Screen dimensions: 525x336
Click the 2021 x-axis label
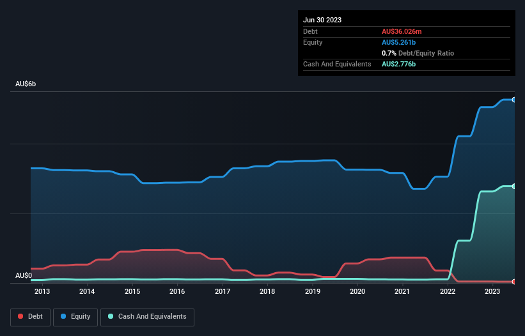[402, 291]
